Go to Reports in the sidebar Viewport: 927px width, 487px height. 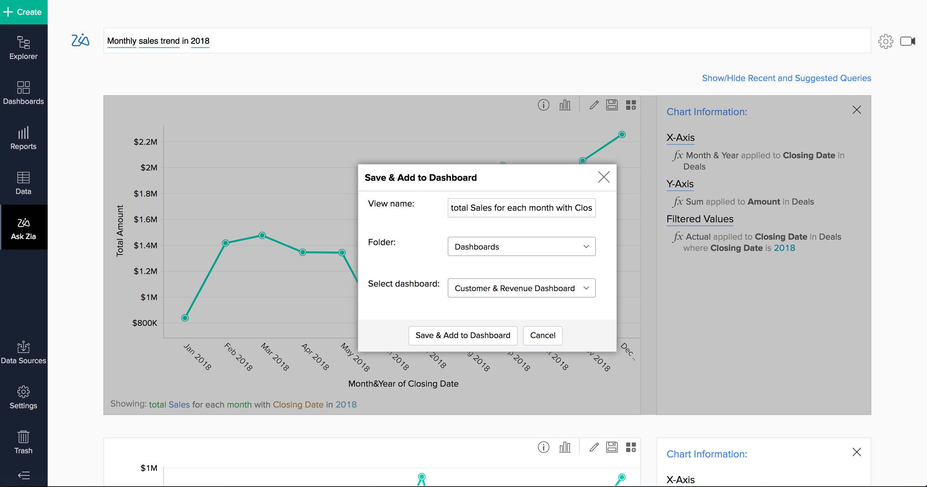tap(24, 138)
